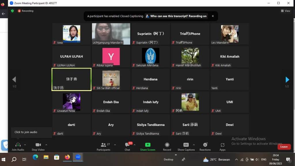The height and width of the screenshot is (166, 295).
Task: Go to next page of participants
Action: click(x=287, y=80)
